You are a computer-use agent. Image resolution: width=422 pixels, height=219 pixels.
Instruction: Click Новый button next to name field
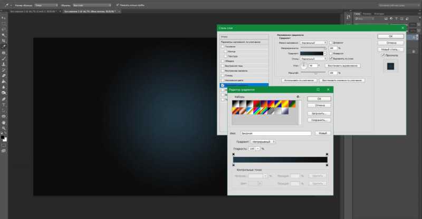click(x=322, y=133)
